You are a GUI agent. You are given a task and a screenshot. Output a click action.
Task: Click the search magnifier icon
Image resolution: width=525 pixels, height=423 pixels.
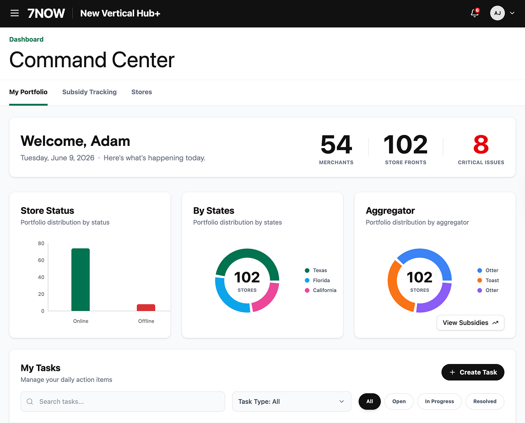point(30,402)
